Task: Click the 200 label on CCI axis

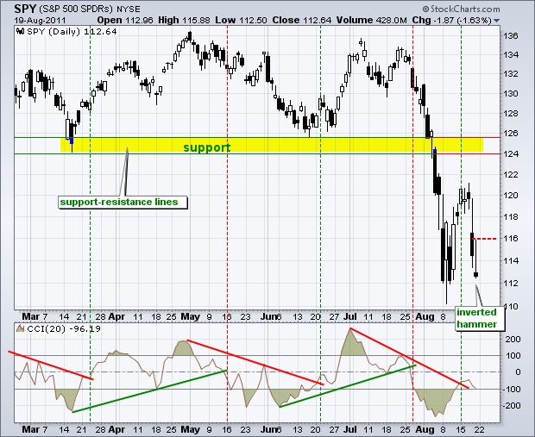Action: click(x=513, y=339)
